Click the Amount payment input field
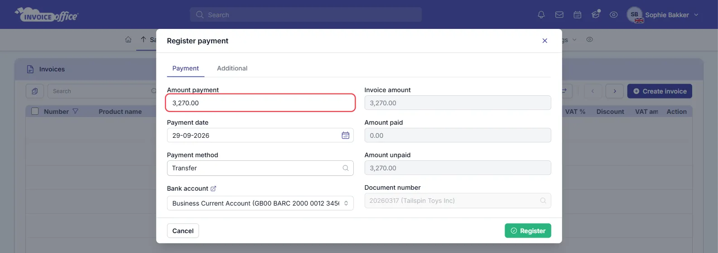The height and width of the screenshot is (253, 718). [x=260, y=103]
